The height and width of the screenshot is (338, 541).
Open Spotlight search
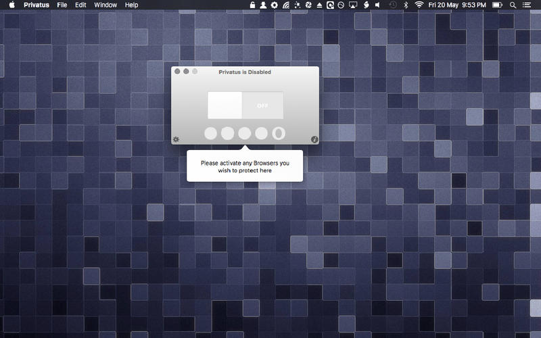(x=513, y=5)
